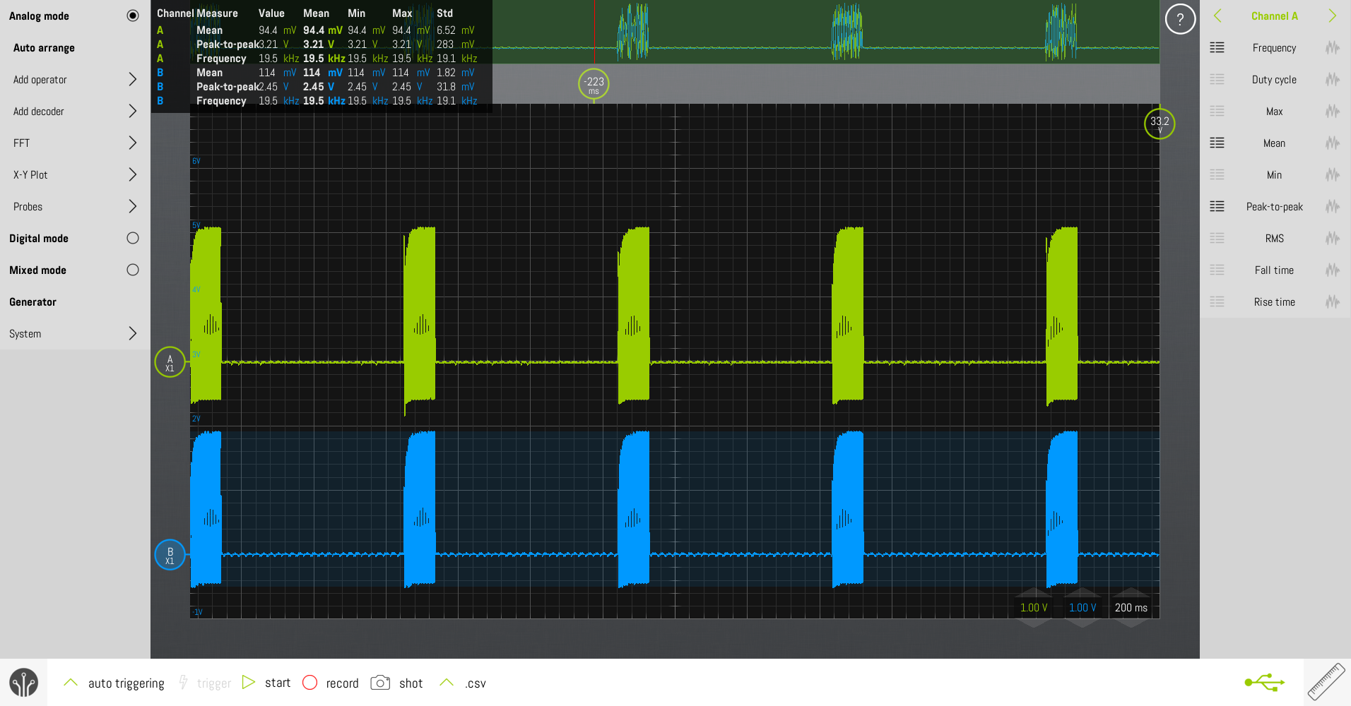Click the lightning trigger icon
The height and width of the screenshot is (706, 1351).
coord(183,682)
